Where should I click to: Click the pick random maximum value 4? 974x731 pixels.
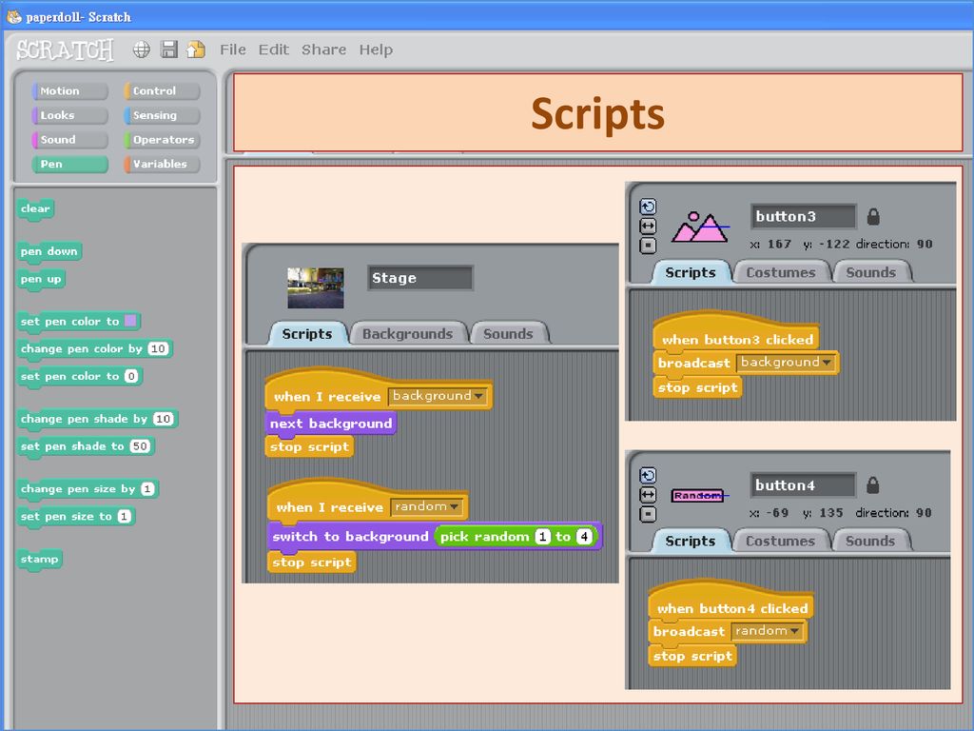click(x=584, y=537)
